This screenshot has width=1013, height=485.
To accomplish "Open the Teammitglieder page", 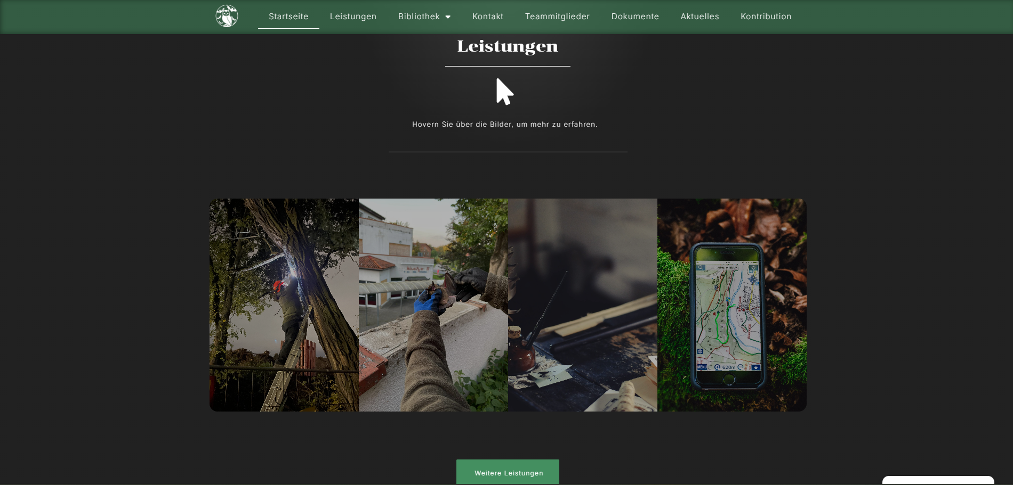I will tap(557, 17).
